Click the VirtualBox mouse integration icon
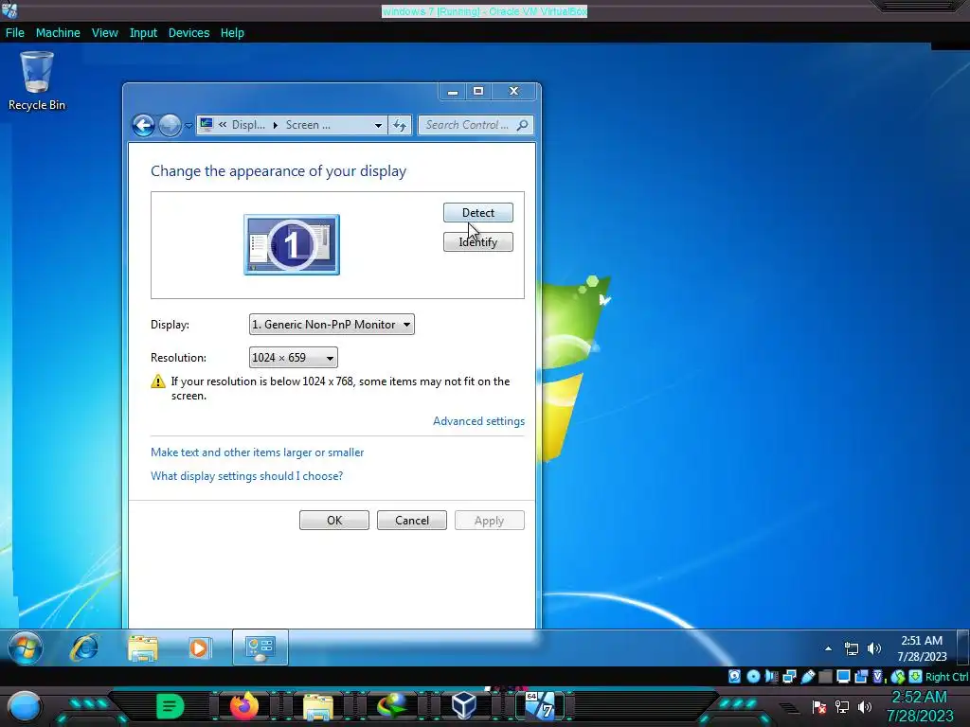 coord(898,677)
